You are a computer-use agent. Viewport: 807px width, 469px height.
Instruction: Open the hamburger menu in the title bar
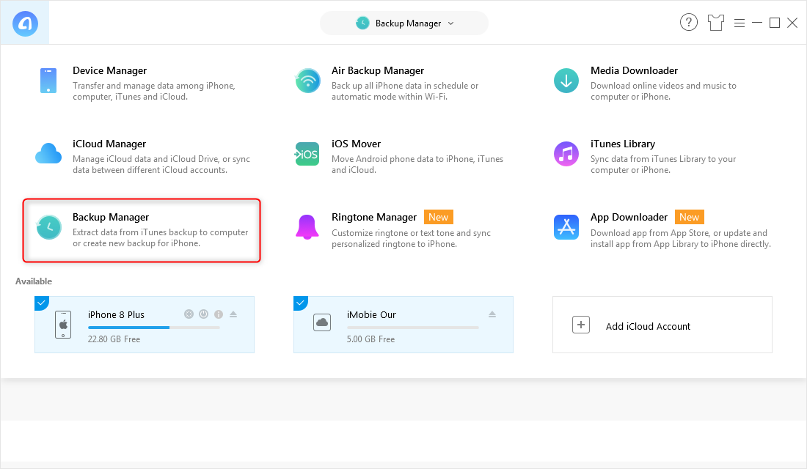coord(740,23)
